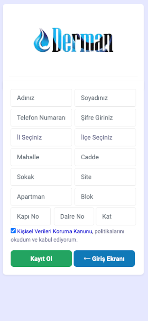Open the İlçe Seçiniz dropdown
This screenshot has height=321, width=148.
(x=105, y=137)
